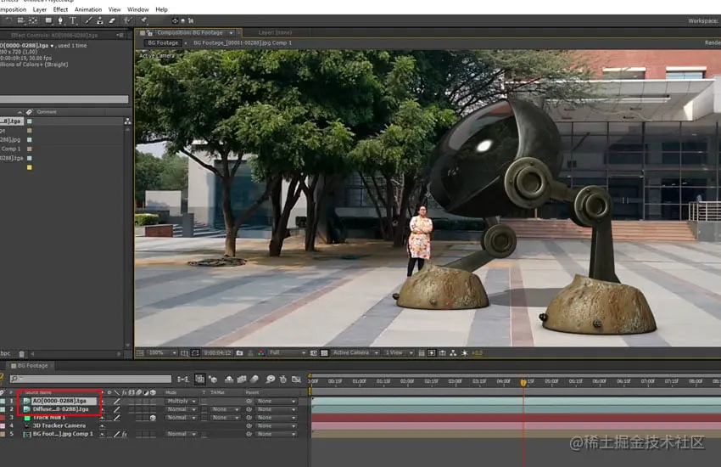Enable Frame Blending for composition
Screen dimensions: 721x467
click(242, 380)
